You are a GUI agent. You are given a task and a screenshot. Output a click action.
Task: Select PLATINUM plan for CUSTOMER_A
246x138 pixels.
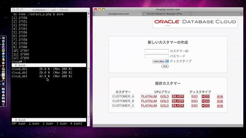coord(149,96)
